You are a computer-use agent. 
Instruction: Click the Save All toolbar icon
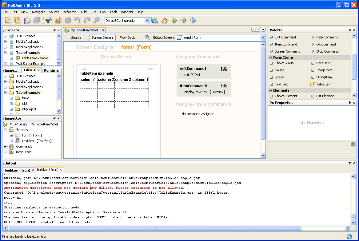click(37, 20)
